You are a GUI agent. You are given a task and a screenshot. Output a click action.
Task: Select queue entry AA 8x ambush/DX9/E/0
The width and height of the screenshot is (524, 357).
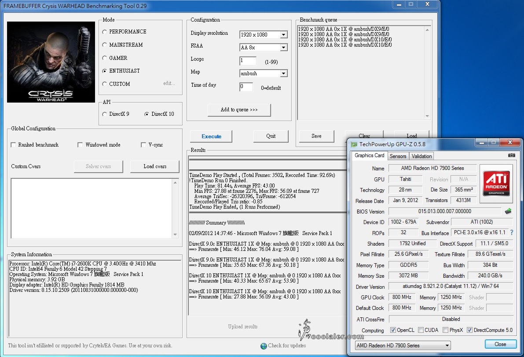[x=344, y=34]
